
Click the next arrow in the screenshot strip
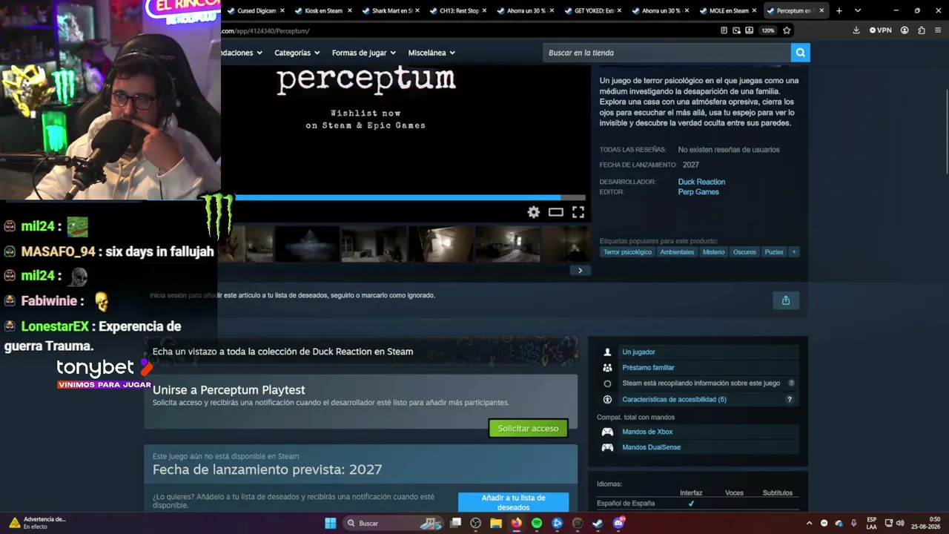[x=580, y=271]
